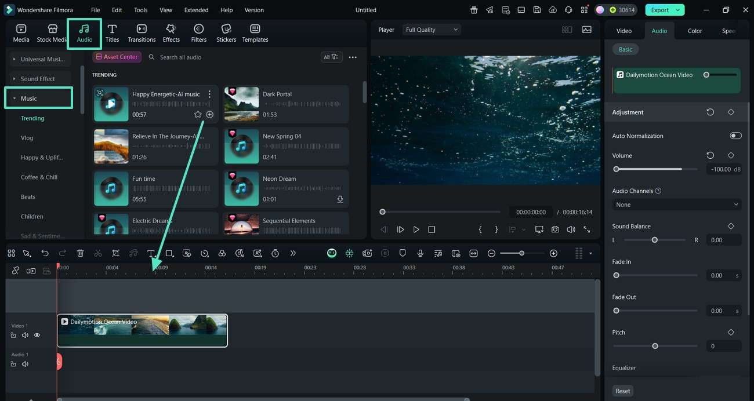Toggle the Pitch keyframe diamond
The image size is (754, 401).
[731, 332]
